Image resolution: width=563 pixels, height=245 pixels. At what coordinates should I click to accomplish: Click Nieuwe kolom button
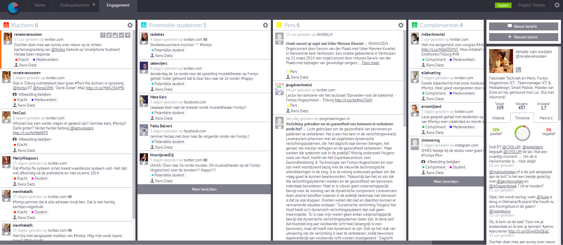(x=523, y=37)
